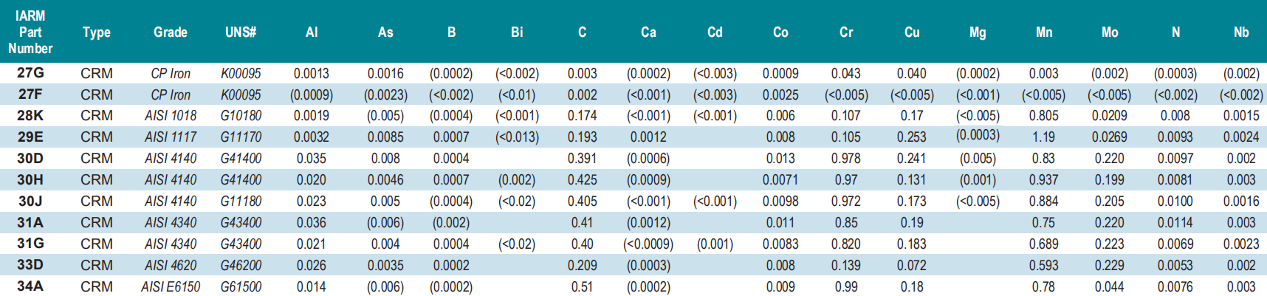Select the "G46200" UNS number cell
Image resolution: width=1267 pixels, height=296 pixels.
[x=241, y=265]
